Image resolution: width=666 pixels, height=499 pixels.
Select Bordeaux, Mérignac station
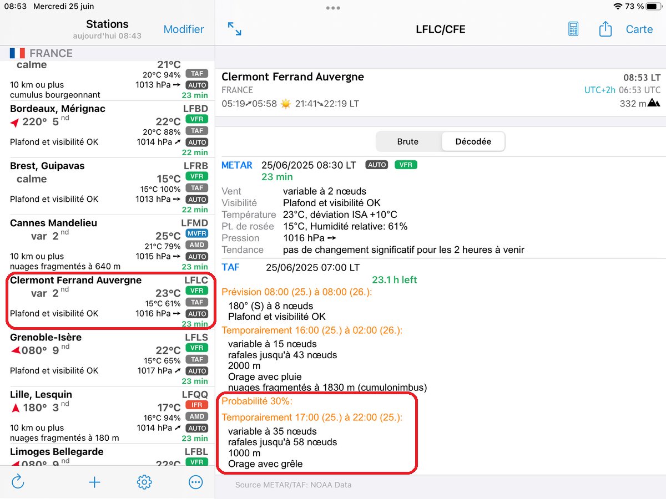(107, 129)
